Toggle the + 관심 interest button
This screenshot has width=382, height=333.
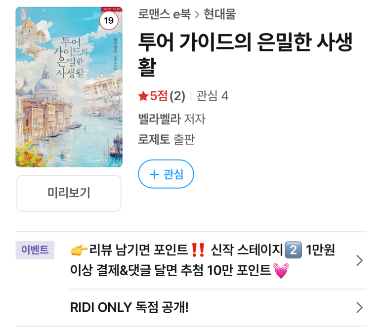pyautogui.click(x=166, y=174)
